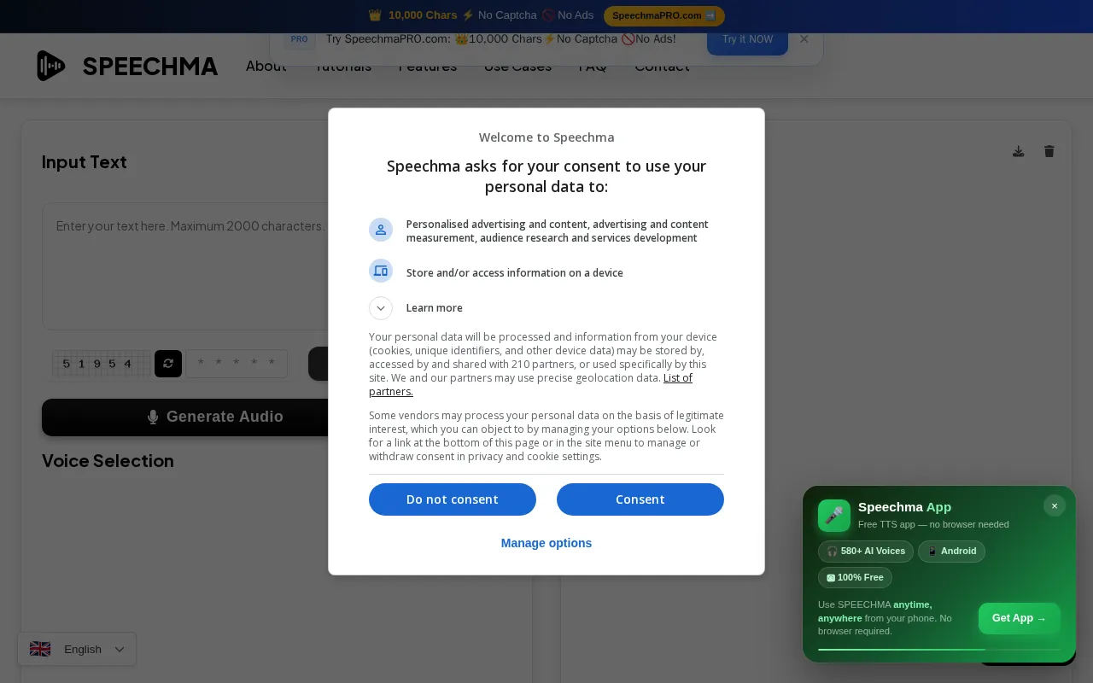Open Manage options link
This screenshot has height=683, width=1093.
click(546, 543)
